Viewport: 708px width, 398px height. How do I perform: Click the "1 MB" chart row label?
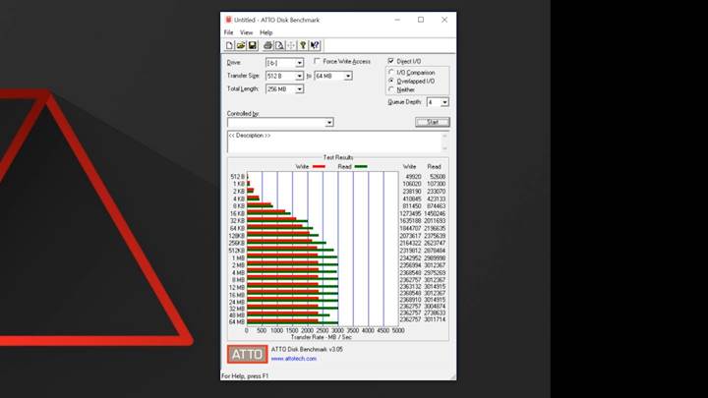(x=238, y=257)
